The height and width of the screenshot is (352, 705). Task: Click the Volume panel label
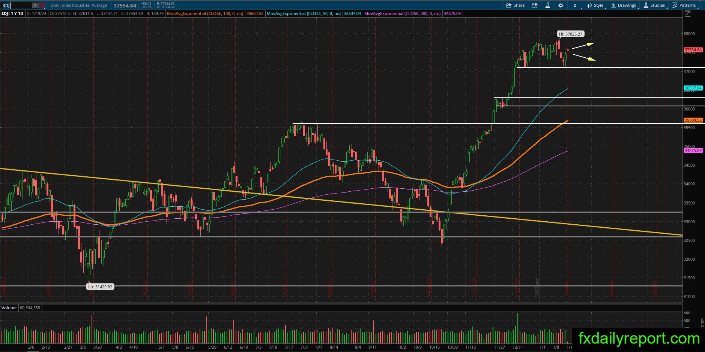(x=9, y=308)
